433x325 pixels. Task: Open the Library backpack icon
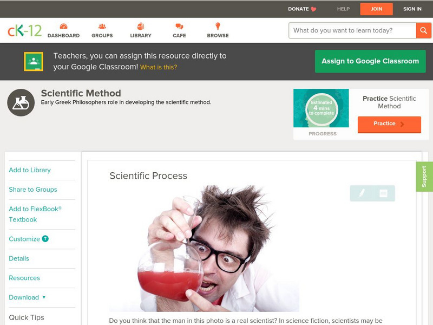pyautogui.click(x=141, y=26)
